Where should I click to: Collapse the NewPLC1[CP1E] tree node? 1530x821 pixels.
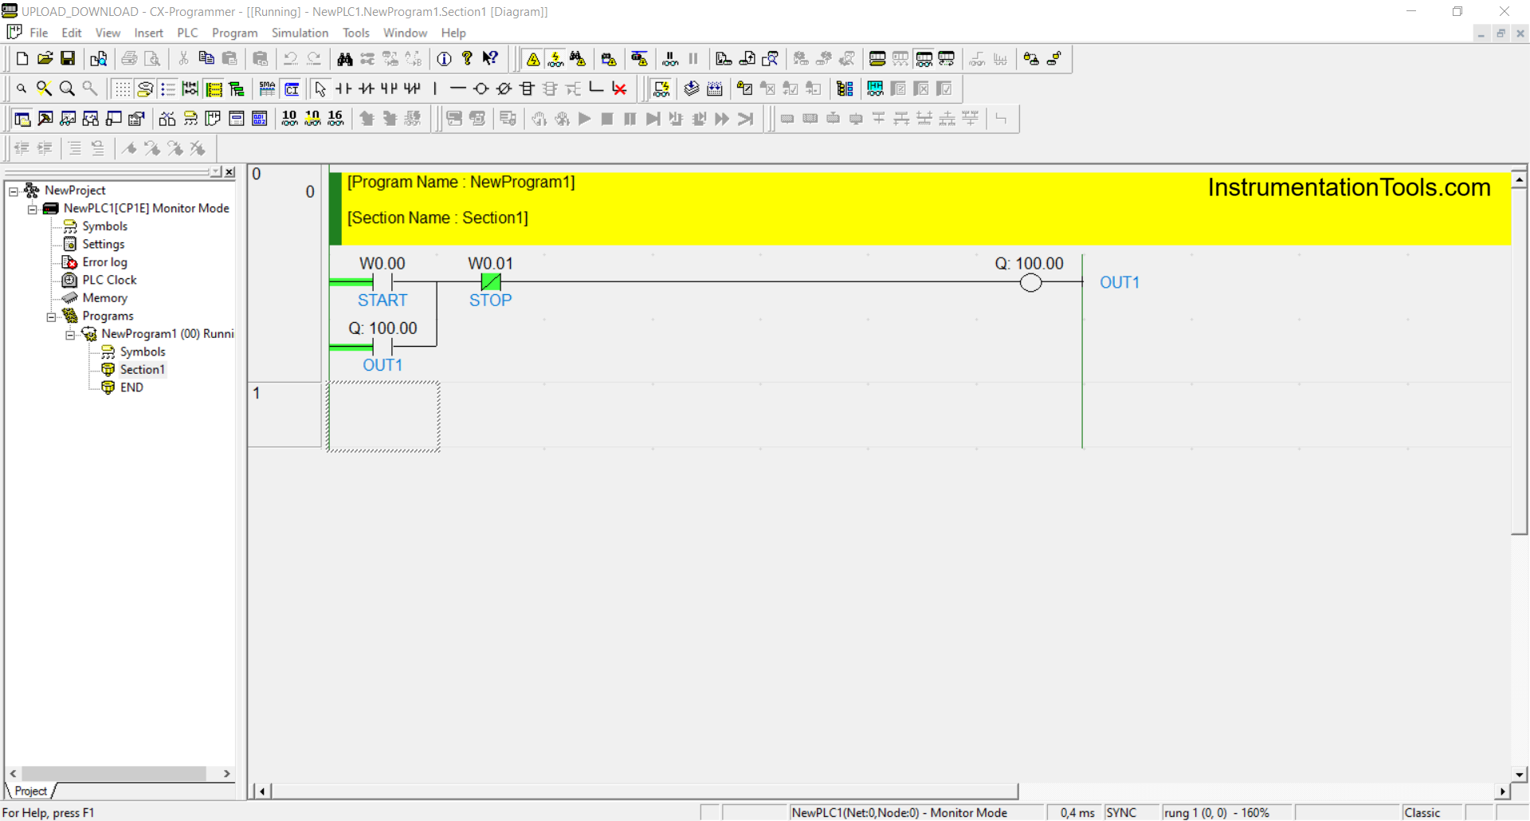coord(33,209)
